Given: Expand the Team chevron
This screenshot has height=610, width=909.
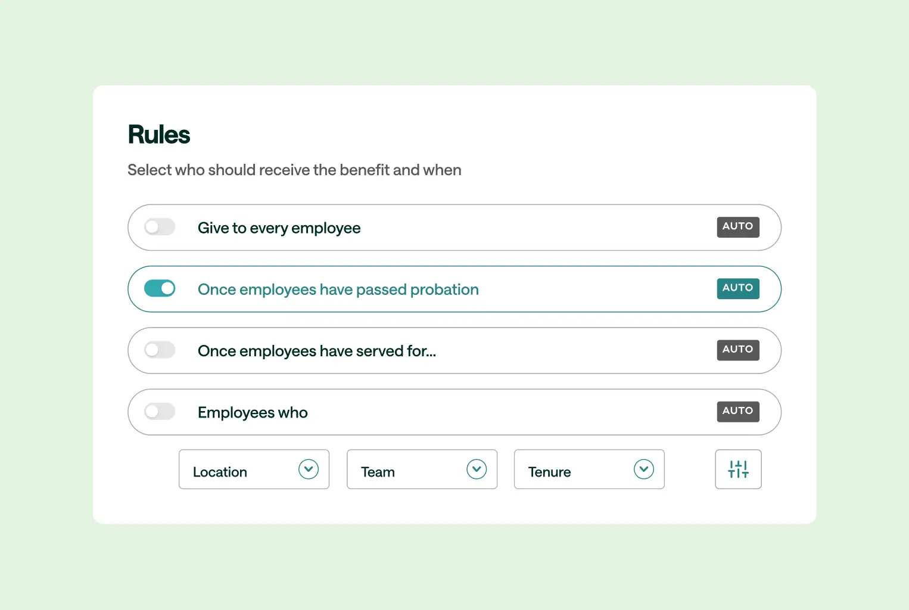Looking at the screenshot, I should click(476, 469).
